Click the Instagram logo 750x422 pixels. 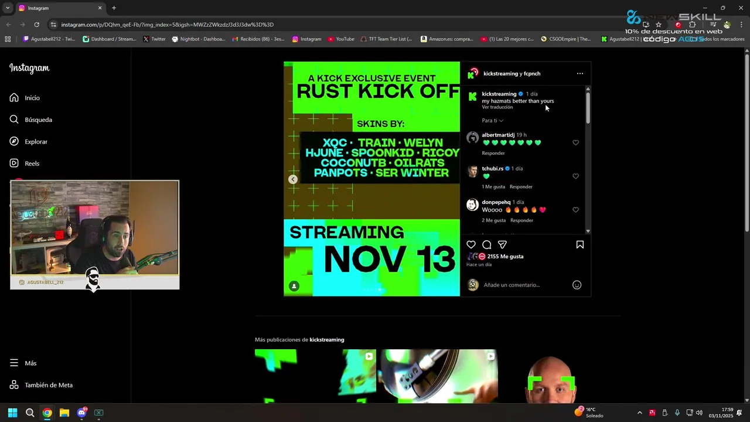point(29,68)
